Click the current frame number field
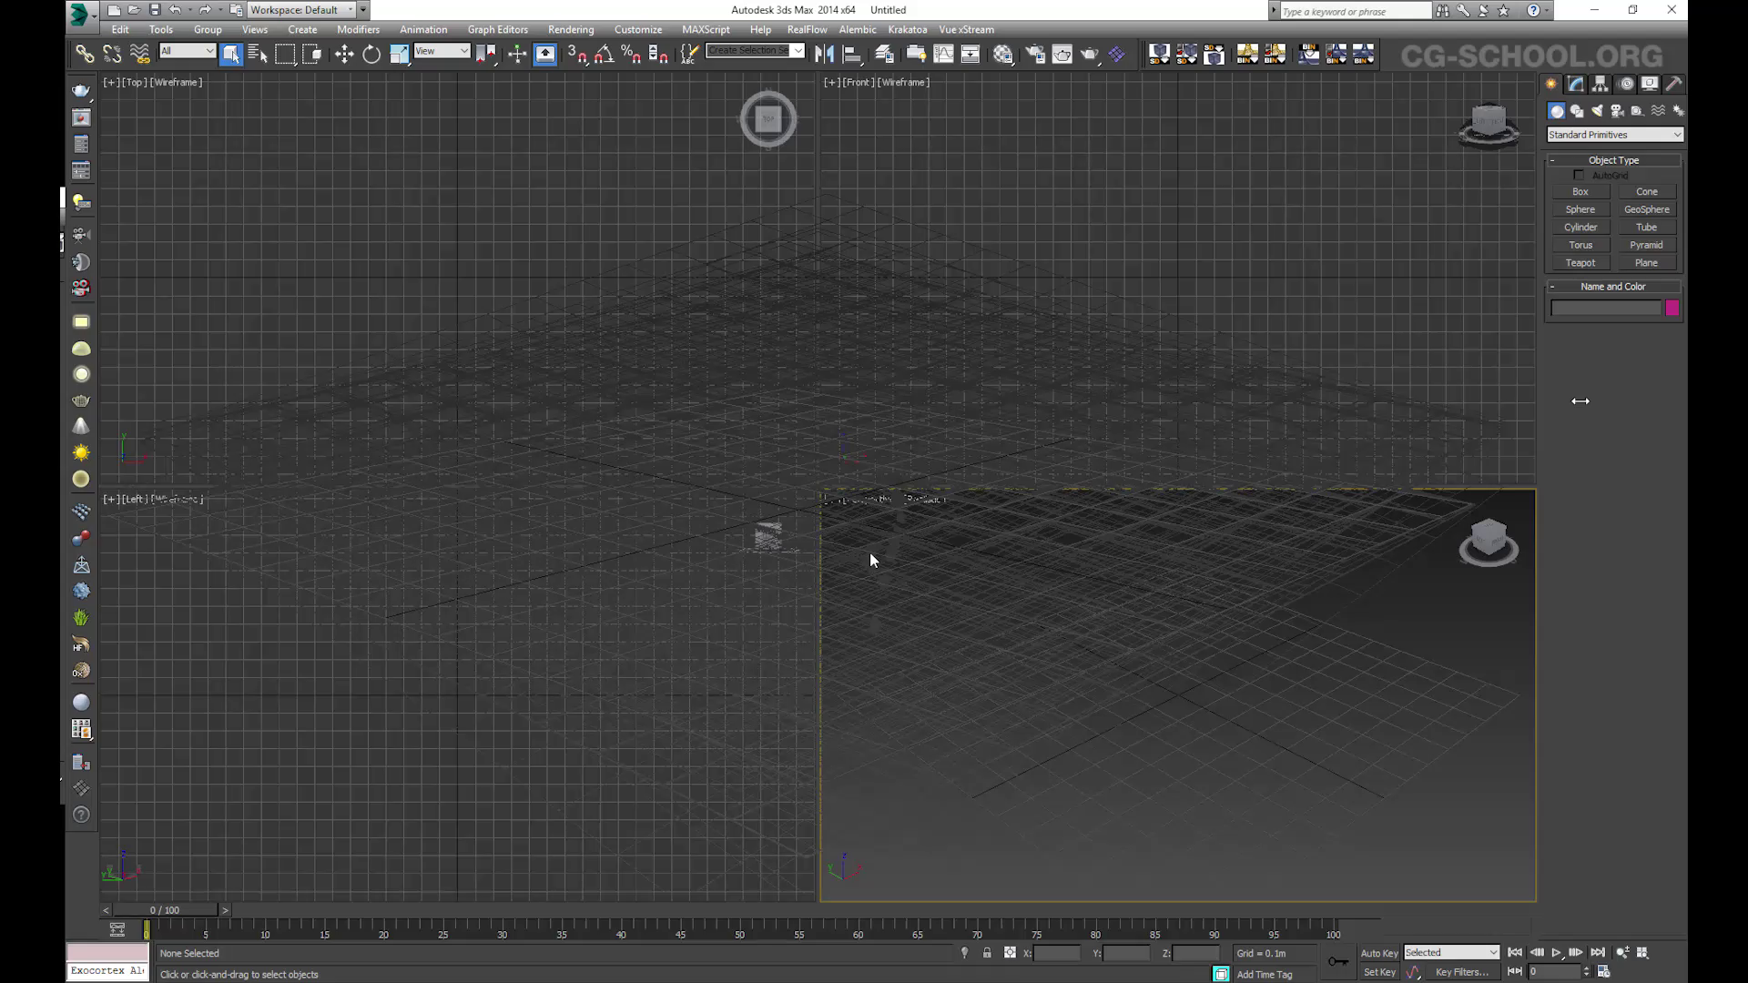The width and height of the screenshot is (1748, 983). pos(1555,972)
